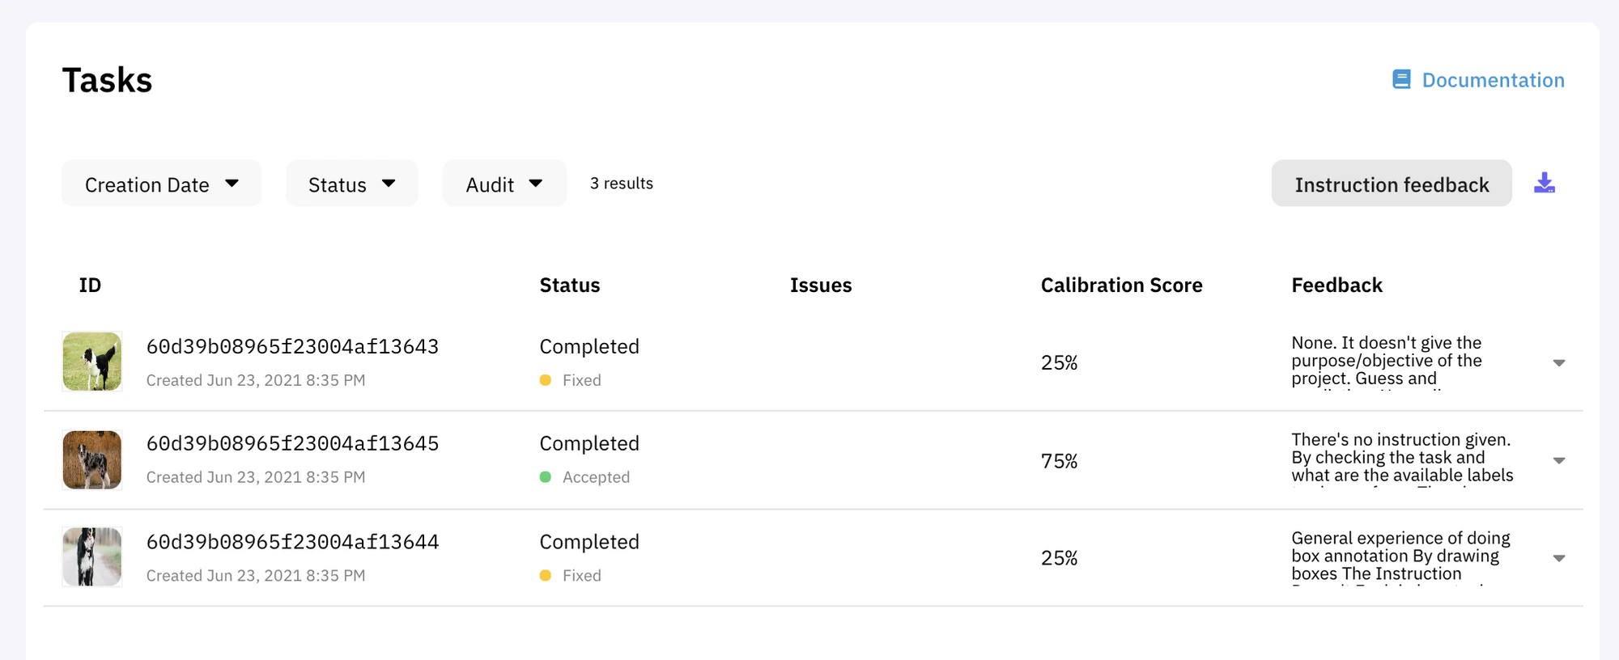Open the Documentation link
This screenshot has height=660, width=1619.
(x=1493, y=80)
